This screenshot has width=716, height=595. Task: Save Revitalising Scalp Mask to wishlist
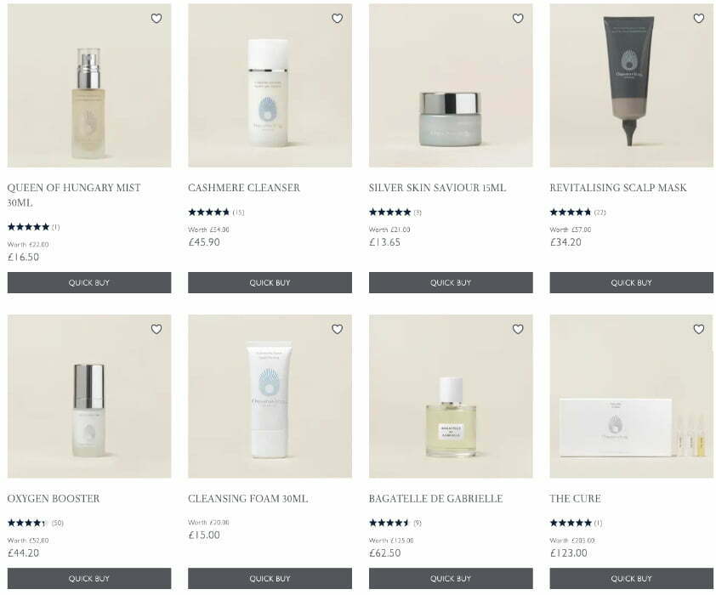point(699,18)
